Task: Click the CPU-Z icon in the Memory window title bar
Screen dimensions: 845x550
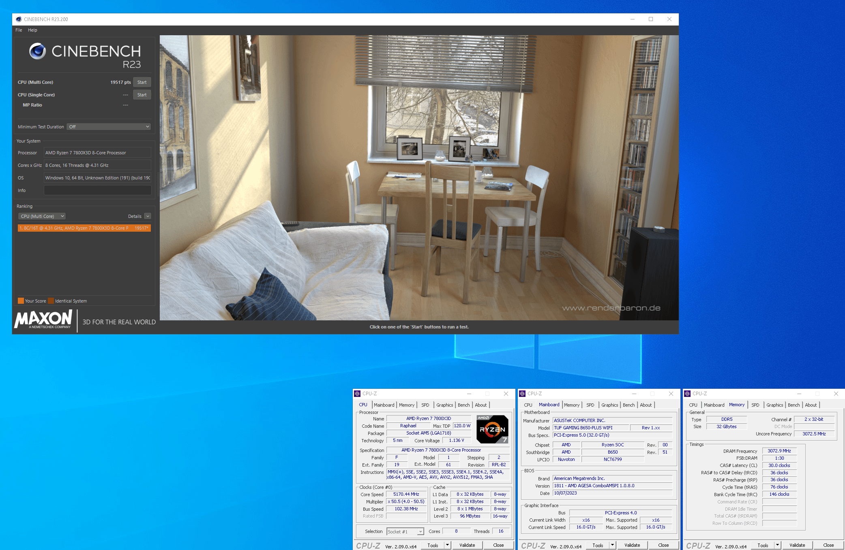Action: coord(687,394)
